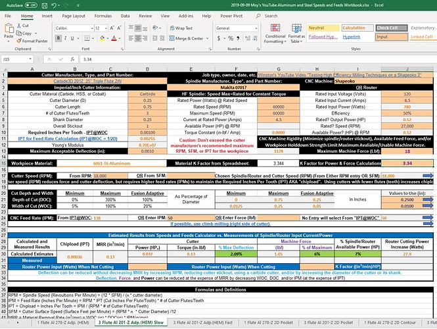The height and width of the screenshot is (329, 437).
Task: Click the Borders icon
Action: [87, 38]
